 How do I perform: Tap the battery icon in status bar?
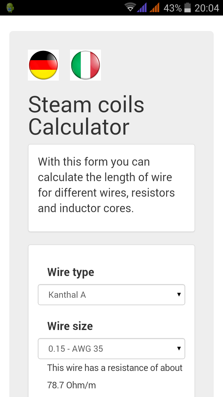tap(187, 7)
